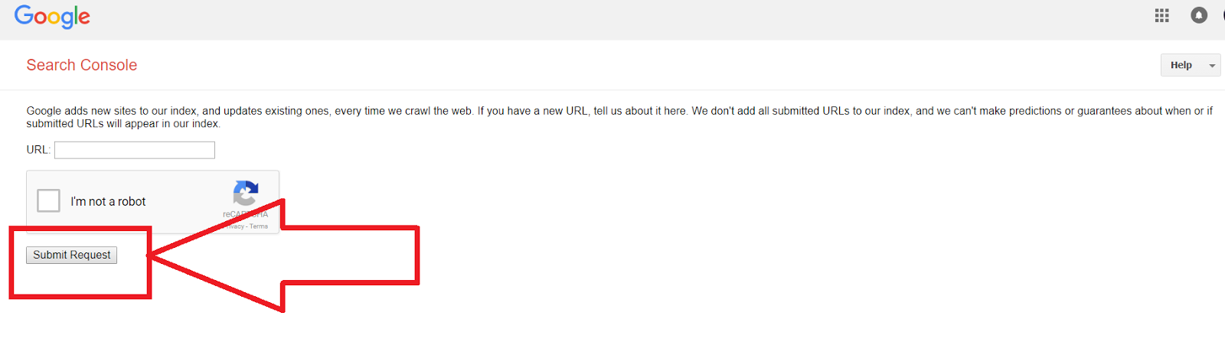1225x345 pixels.
Task: Check the I'm not a robot box
Action: [48, 200]
